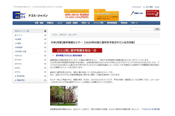Open 無料個別相談 menu item

click(x=112, y=23)
